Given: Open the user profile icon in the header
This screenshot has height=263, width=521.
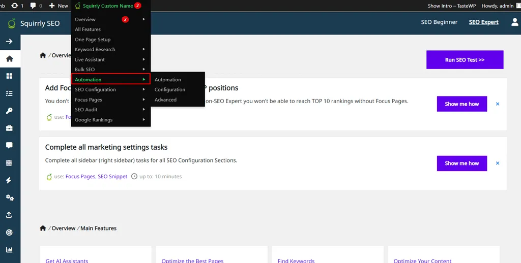Looking at the screenshot, I should [515, 22].
